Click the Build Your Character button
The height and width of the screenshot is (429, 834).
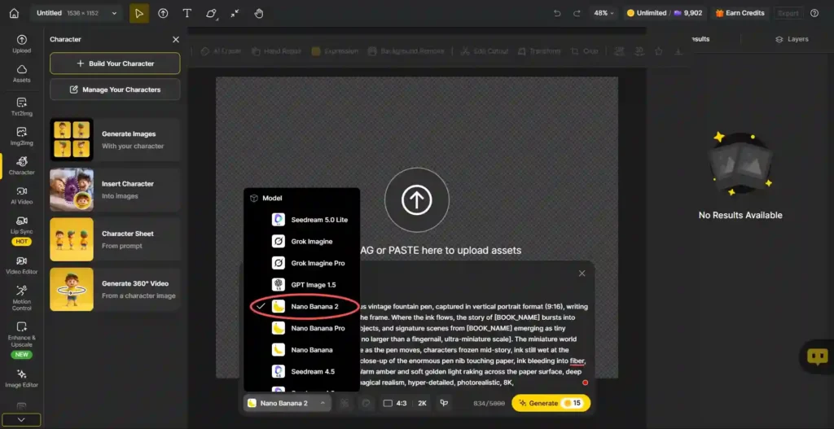pyautogui.click(x=114, y=63)
